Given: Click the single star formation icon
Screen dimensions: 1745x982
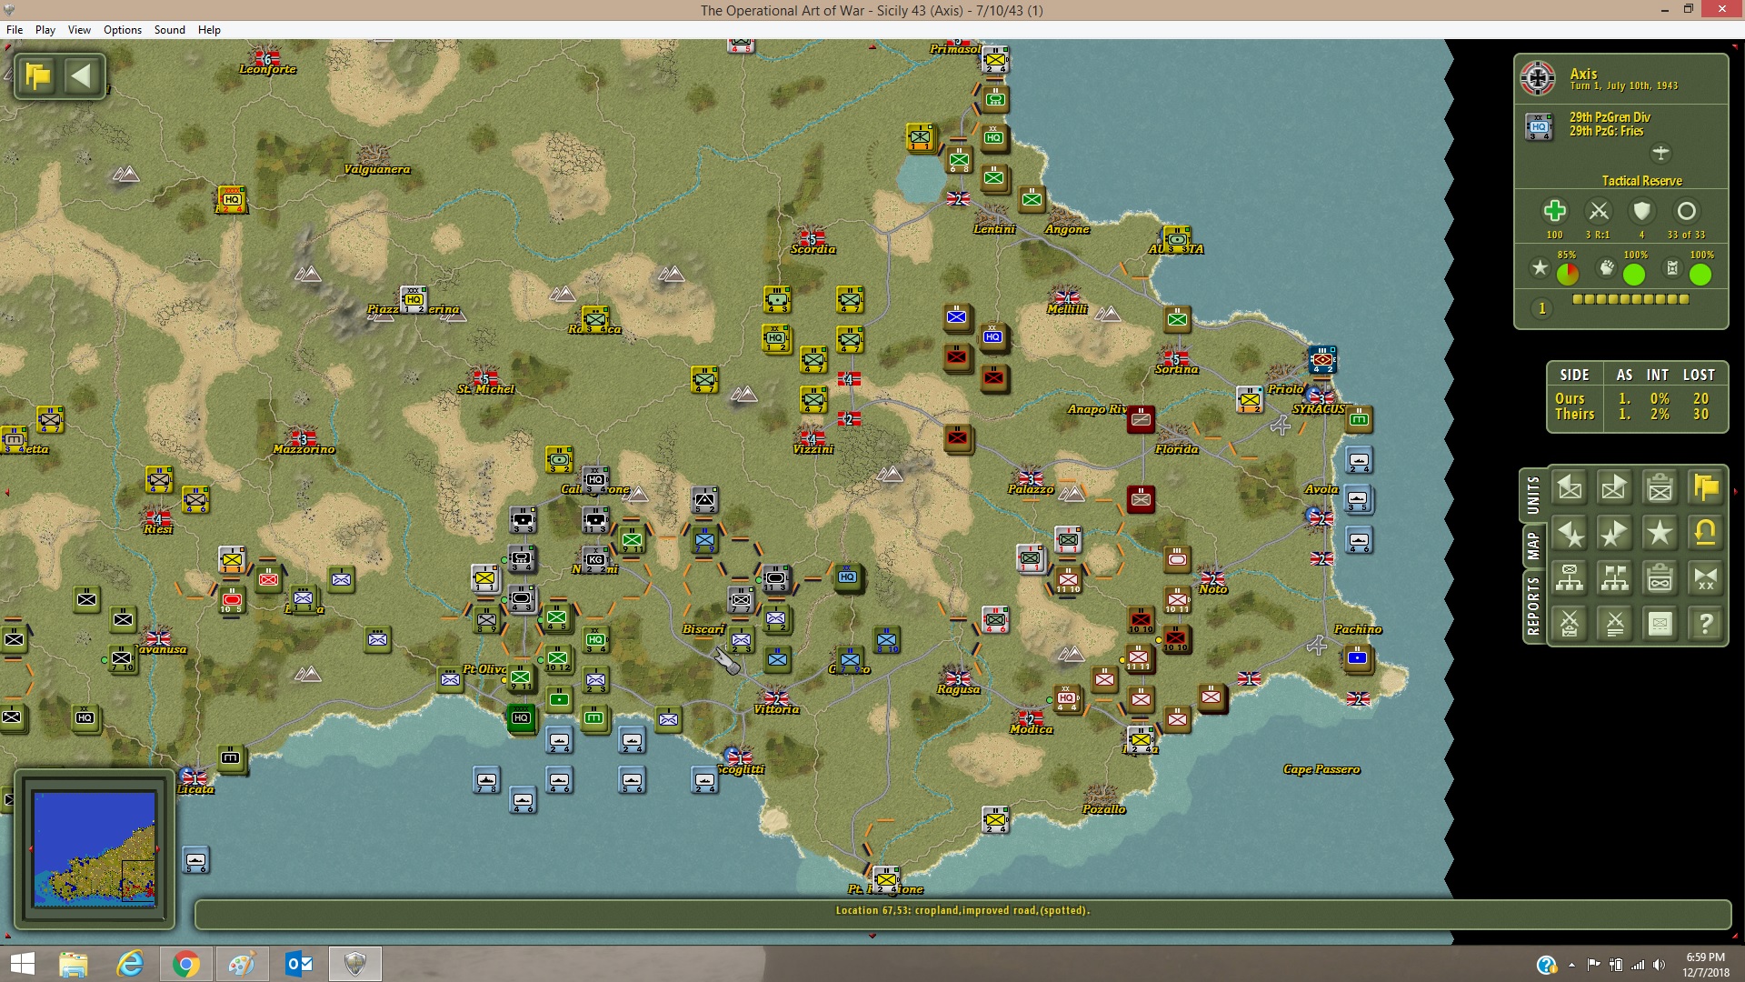Looking at the screenshot, I should click(x=1660, y=534).
